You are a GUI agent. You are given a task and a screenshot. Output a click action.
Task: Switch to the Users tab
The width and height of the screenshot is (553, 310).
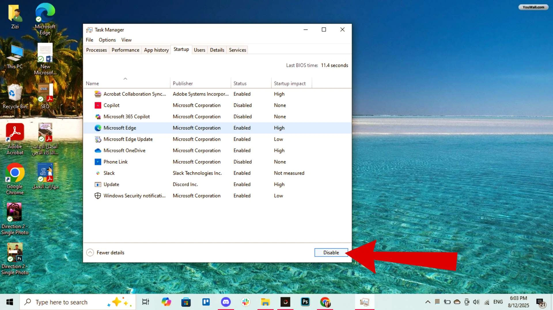(200, 50)
